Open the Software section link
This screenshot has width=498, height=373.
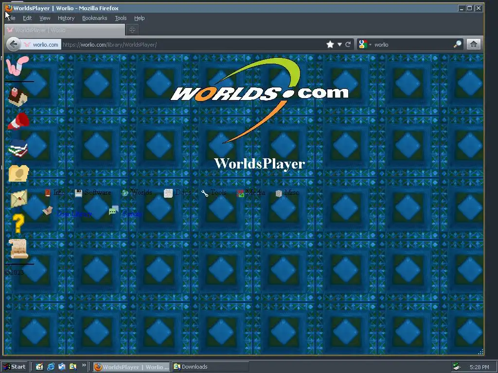point(98,192)
